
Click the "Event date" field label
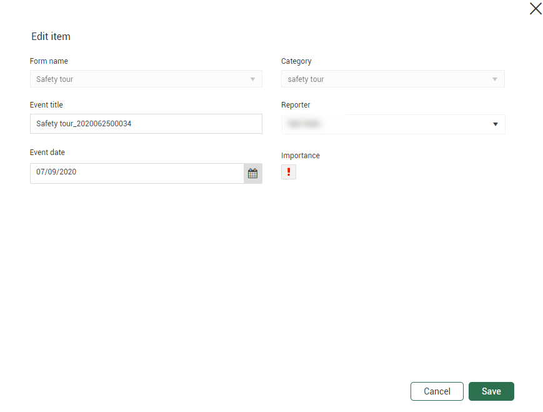point(47,153)
